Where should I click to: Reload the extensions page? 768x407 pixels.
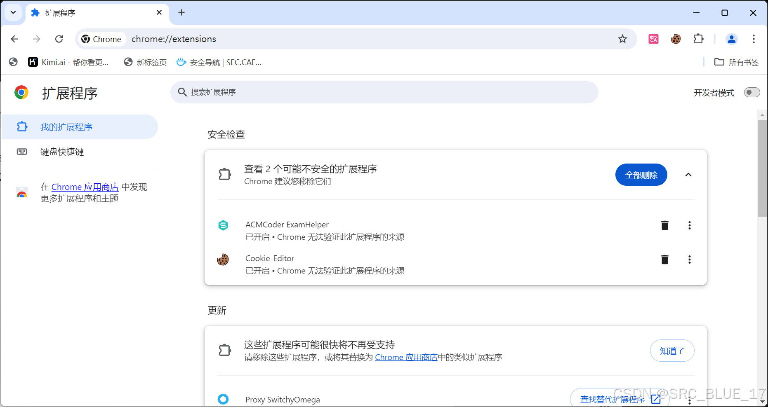(59, 39)
